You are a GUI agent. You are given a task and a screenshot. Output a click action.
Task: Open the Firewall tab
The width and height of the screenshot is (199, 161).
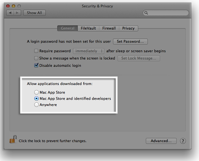point(109,28)
